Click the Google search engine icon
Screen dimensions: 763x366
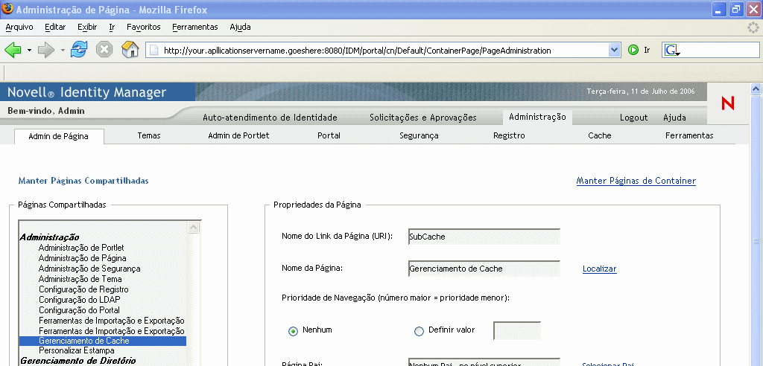pyautogui.click(x=671, y=50)
